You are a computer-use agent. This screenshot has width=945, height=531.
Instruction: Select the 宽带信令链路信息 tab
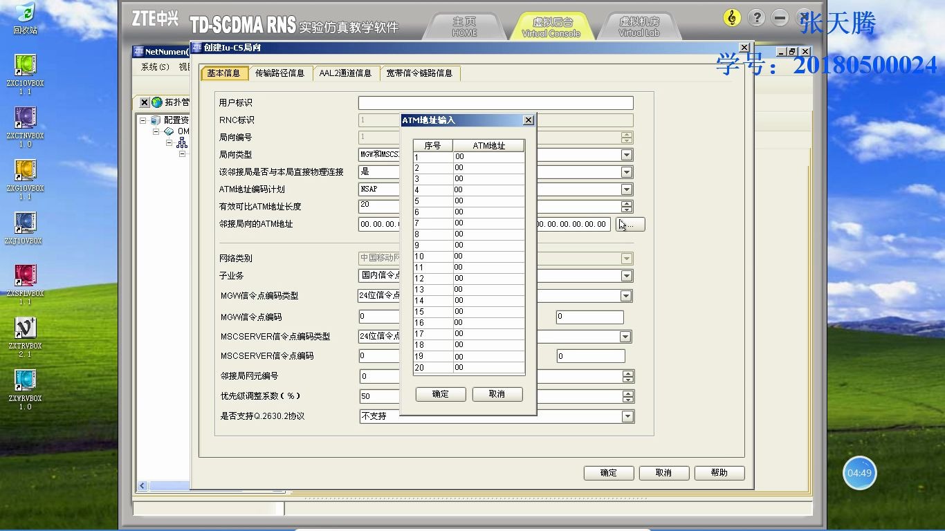[419, 73]
